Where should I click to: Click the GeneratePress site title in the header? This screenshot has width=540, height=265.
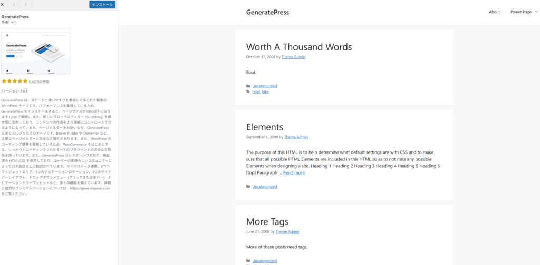click(267, 12)
